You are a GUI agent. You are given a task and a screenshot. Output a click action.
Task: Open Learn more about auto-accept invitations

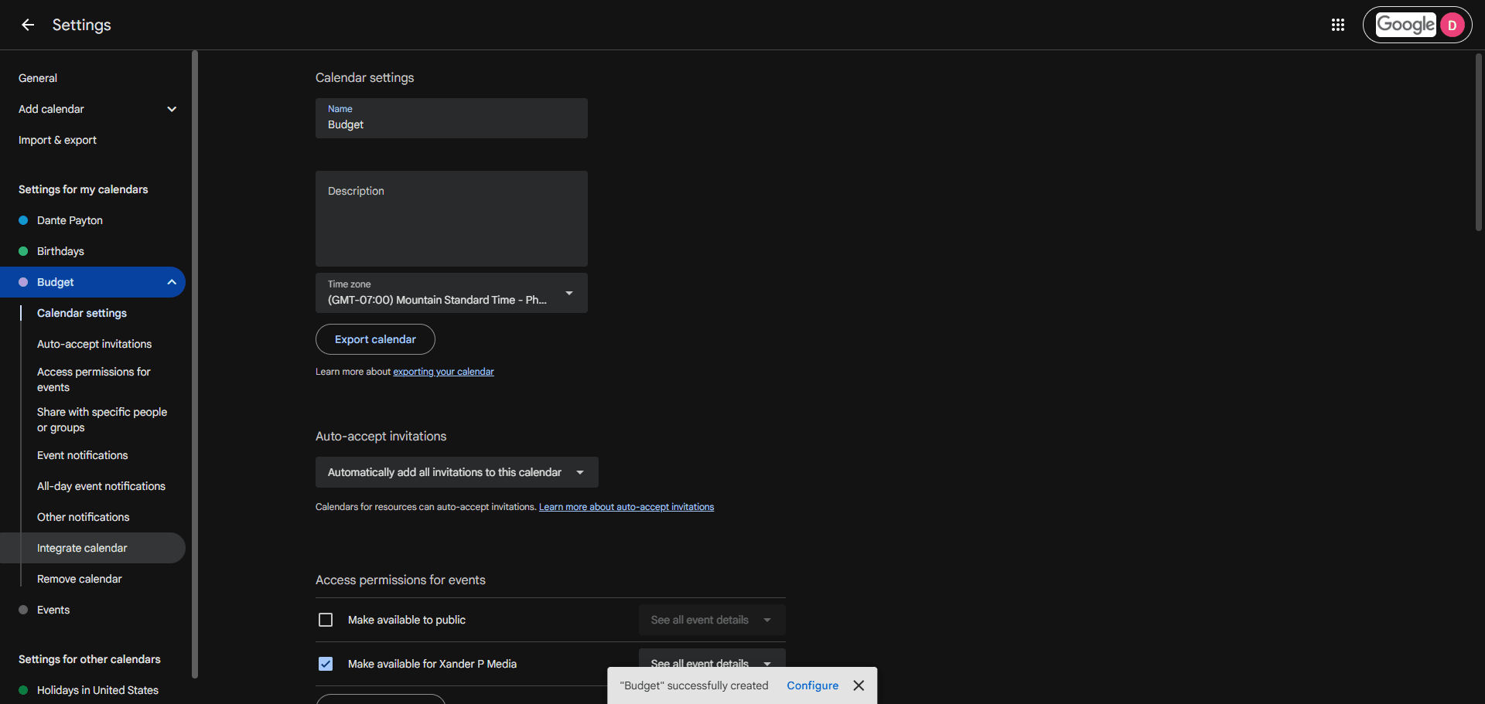pyautogui.click(x=626, y=507)
